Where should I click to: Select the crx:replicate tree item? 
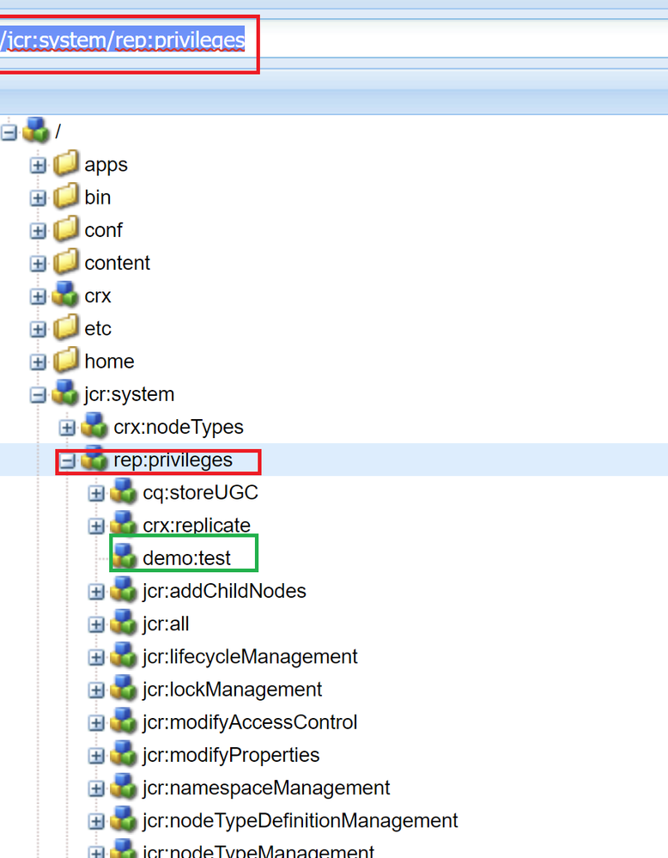click(197, 526)
